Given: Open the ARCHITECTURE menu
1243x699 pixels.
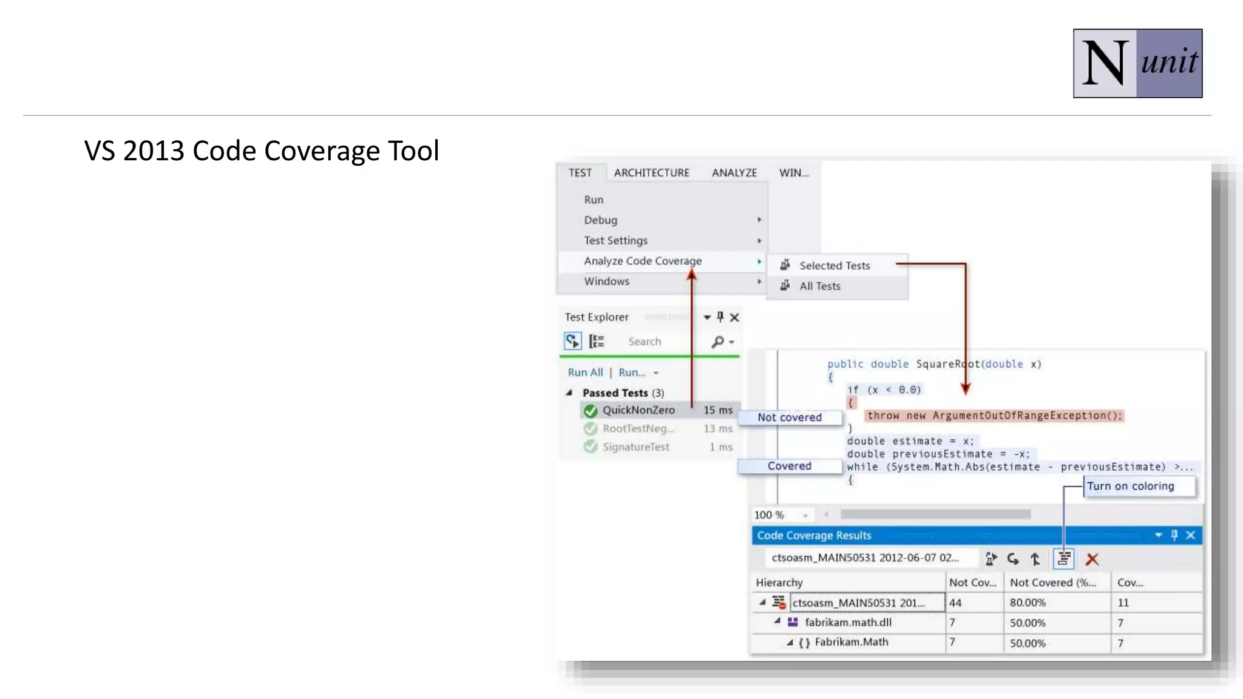Looking at the screenshot, I should click(651, 173).
